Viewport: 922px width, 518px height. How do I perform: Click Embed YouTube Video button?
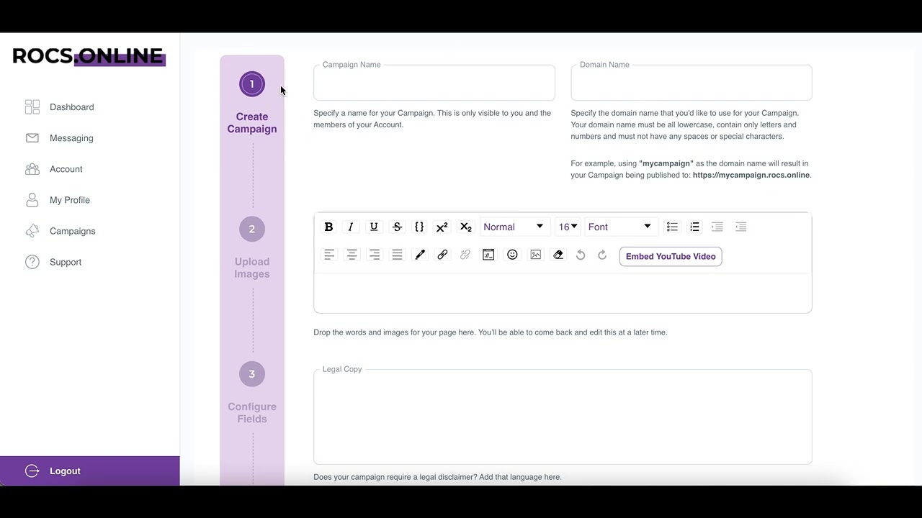671,256
